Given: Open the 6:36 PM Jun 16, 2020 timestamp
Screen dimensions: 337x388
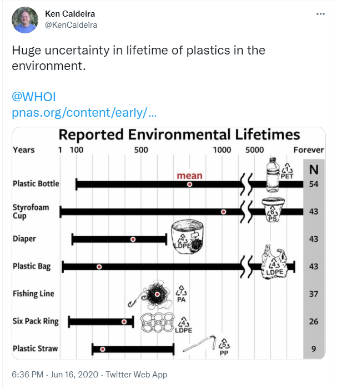Looking at the screenshot, I should (55, 375).
